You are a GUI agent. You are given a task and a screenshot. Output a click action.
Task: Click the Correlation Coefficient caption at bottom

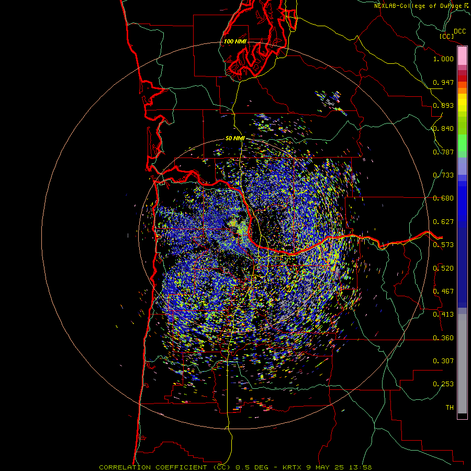(x=235, y=467)
